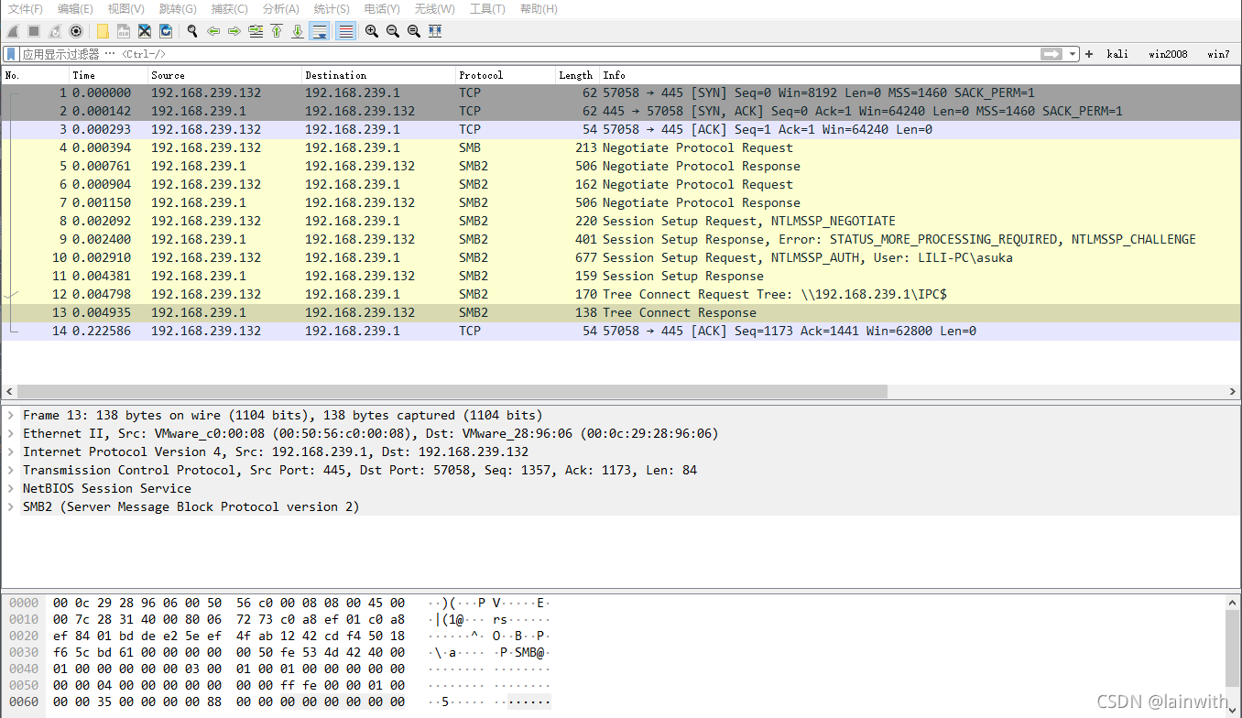Open display filter history dropdown
Screen dimensions: 1242x718
pyautogui.click(x=1073, y=54)
